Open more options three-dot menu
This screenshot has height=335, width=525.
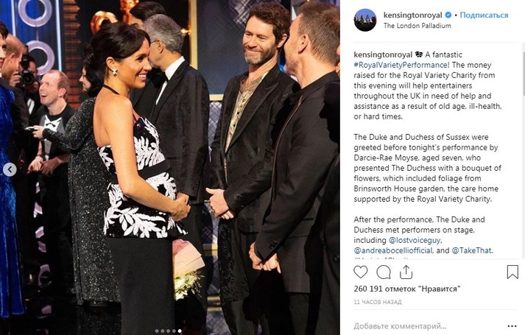pos(512,326)
